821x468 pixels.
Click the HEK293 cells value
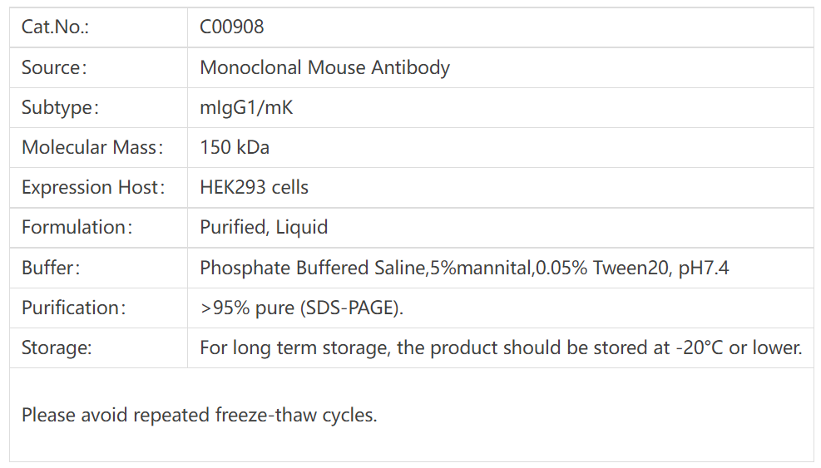[x=254, y=187]
